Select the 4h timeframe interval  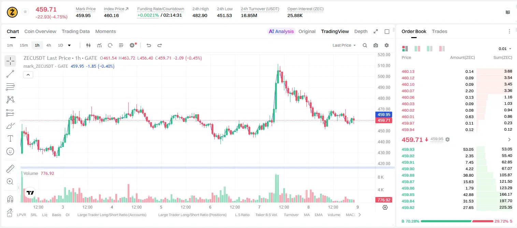pos(48,45)
